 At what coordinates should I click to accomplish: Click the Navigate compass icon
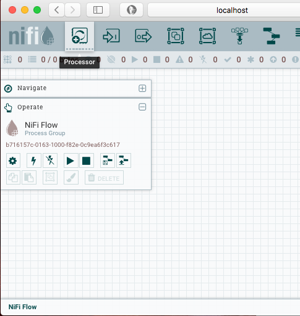click(x=8, y=89)
